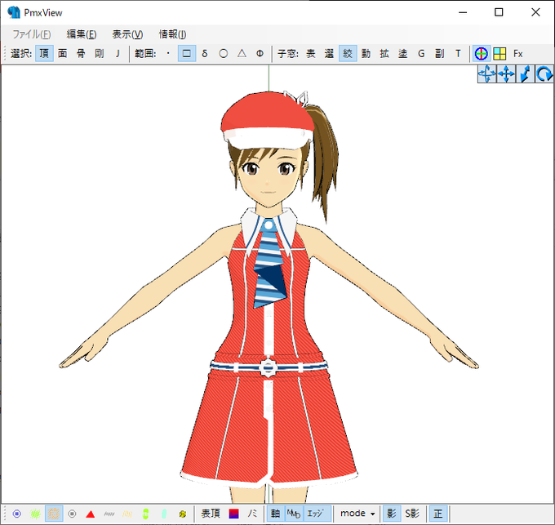Screen dimensions: 555x525
Task: Toggle green capsule rigid body display icon
Action: coord(145,514)
